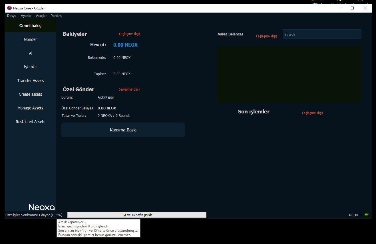Image resolution: width=376 pixels, height=244 pixels.
Task: Click '(eşleşme dışı)' warning next to Asset Balances
Action: [267, 36]
